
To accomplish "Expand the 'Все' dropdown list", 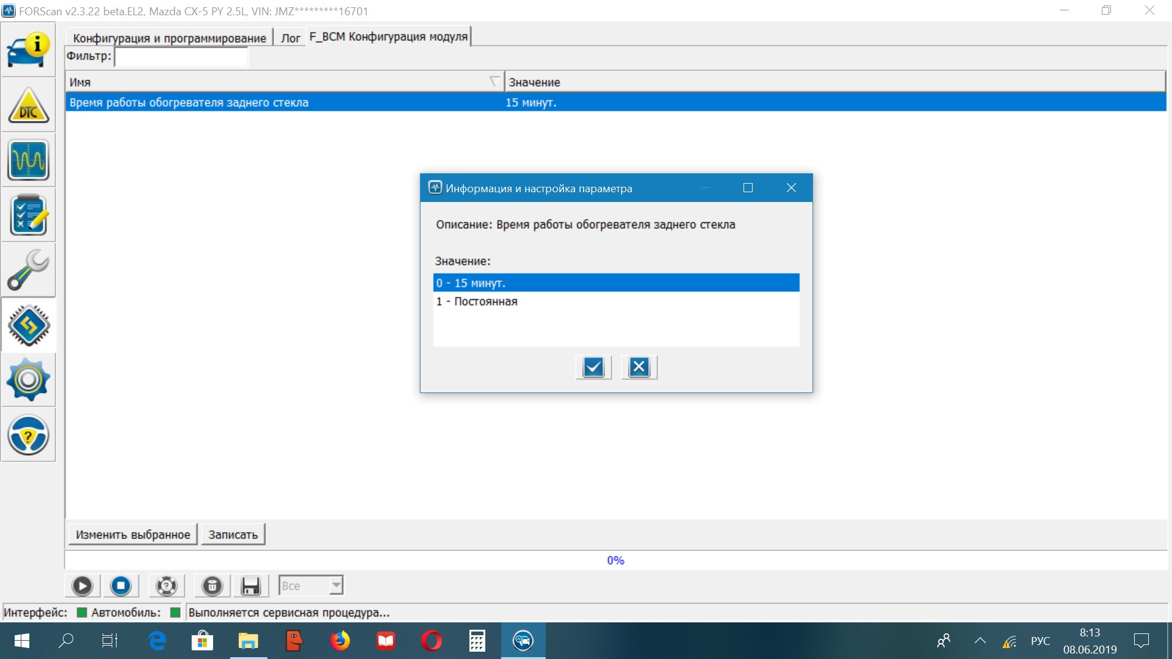I will (x=336, y=585).
